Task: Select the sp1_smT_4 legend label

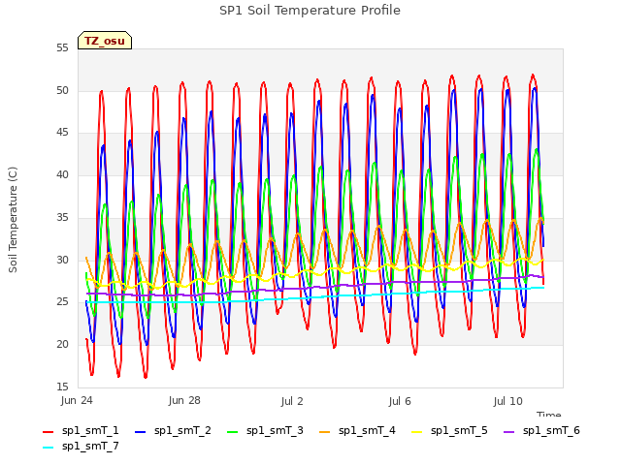Action: pos(367,430)
